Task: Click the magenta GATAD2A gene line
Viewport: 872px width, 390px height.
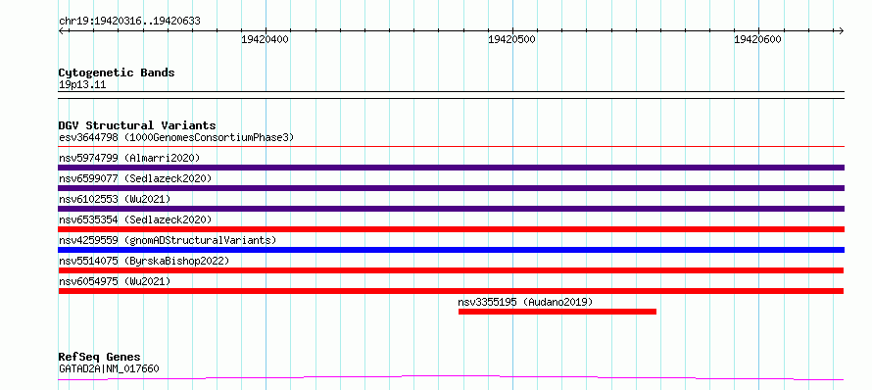Action: (451, 378)
